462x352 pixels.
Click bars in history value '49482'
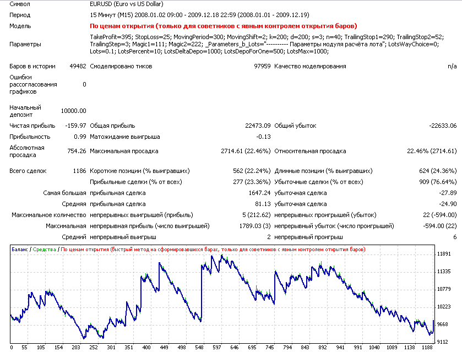click(x=78, y=66)
